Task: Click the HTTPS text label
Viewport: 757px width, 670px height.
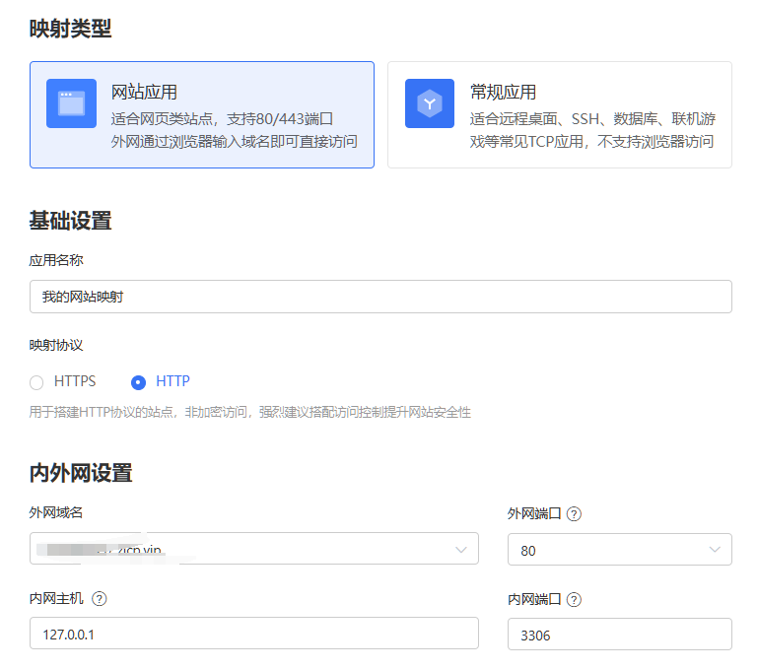Action: [x=75, y=381]
